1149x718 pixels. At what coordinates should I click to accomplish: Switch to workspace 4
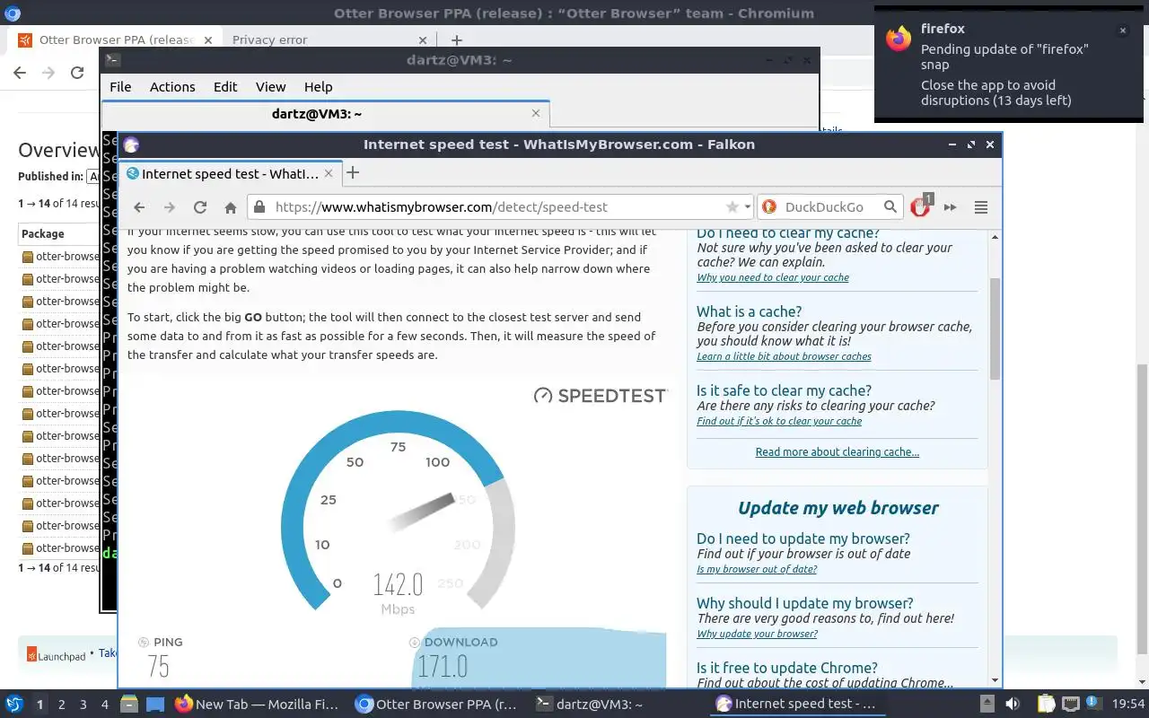click(x=105, y=705)
